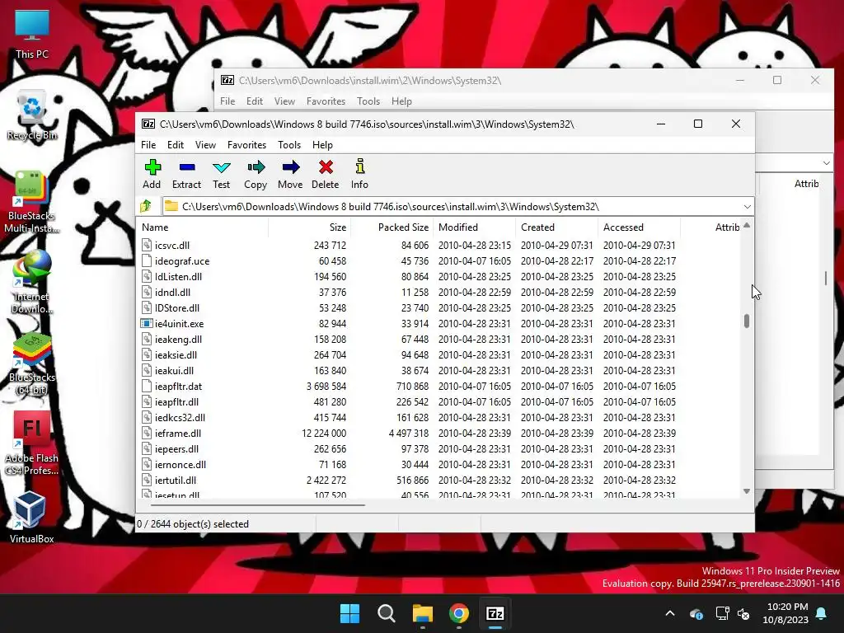Image resolution: width=844 pixels, height=633 pixels.
Task: Expand the address bar path dropdown
Action: [747, 207]
